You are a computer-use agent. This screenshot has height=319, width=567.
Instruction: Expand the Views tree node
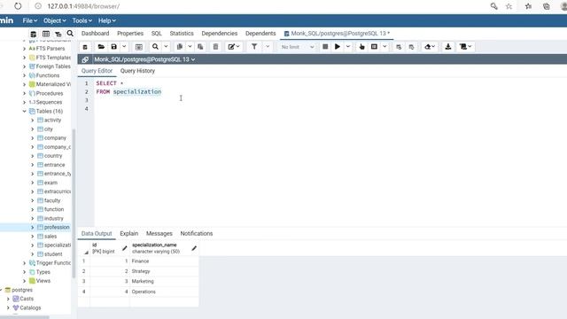[x=24, y=281]
